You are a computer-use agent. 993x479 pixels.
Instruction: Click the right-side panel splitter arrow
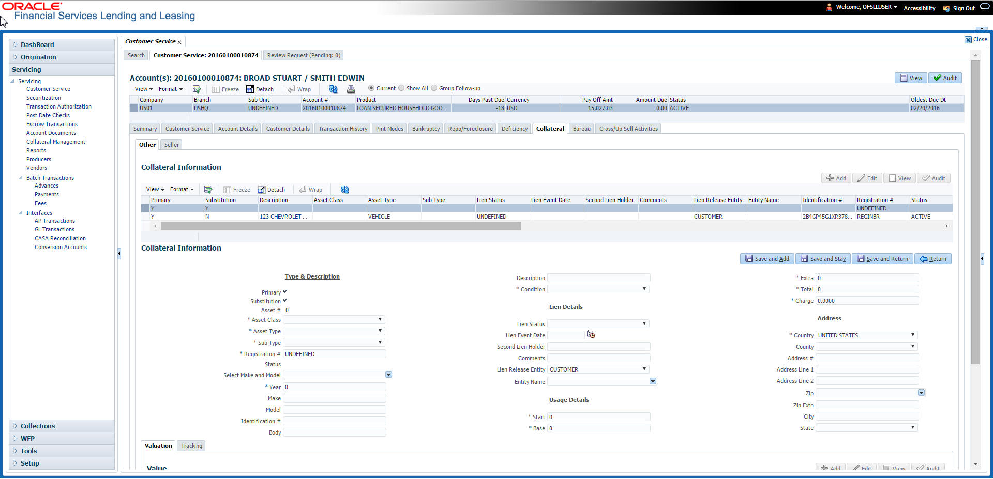pos(982,259)
